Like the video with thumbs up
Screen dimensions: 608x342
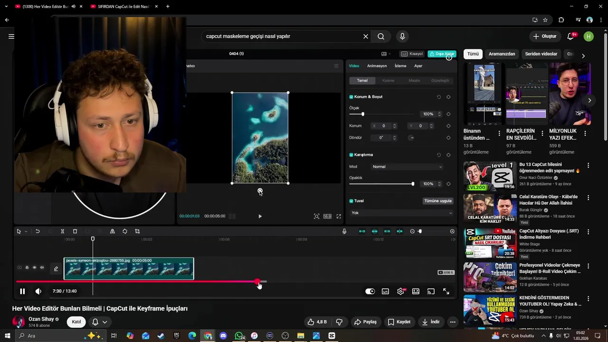tap(317, 322)
